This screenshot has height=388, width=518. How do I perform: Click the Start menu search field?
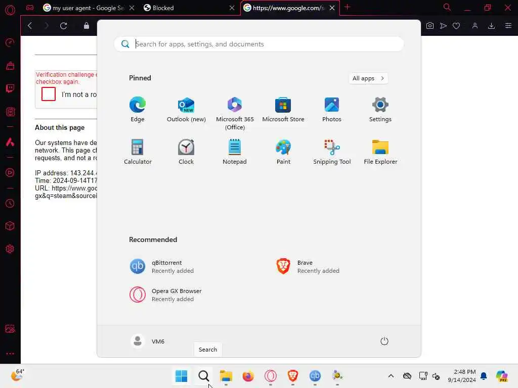click(x=258, y=44)
